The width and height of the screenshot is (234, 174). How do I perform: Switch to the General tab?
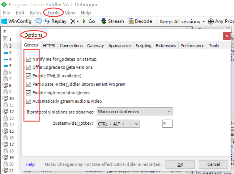31,45
